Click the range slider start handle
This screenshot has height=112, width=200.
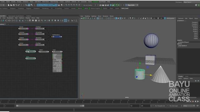[x=17, y=106]
